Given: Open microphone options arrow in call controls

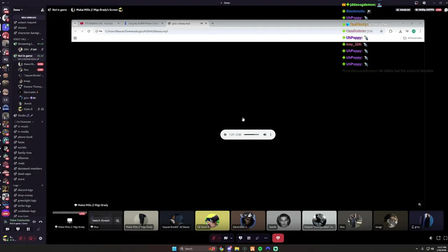Looking at the screenshot, I should point(219,238).
